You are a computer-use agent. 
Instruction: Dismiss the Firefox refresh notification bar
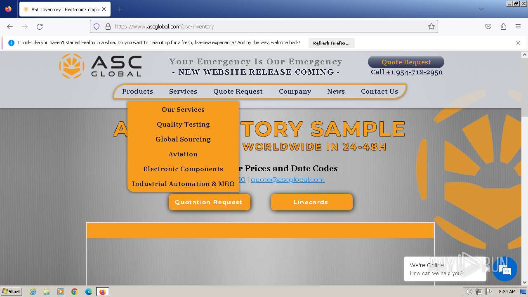pos(518,43)
